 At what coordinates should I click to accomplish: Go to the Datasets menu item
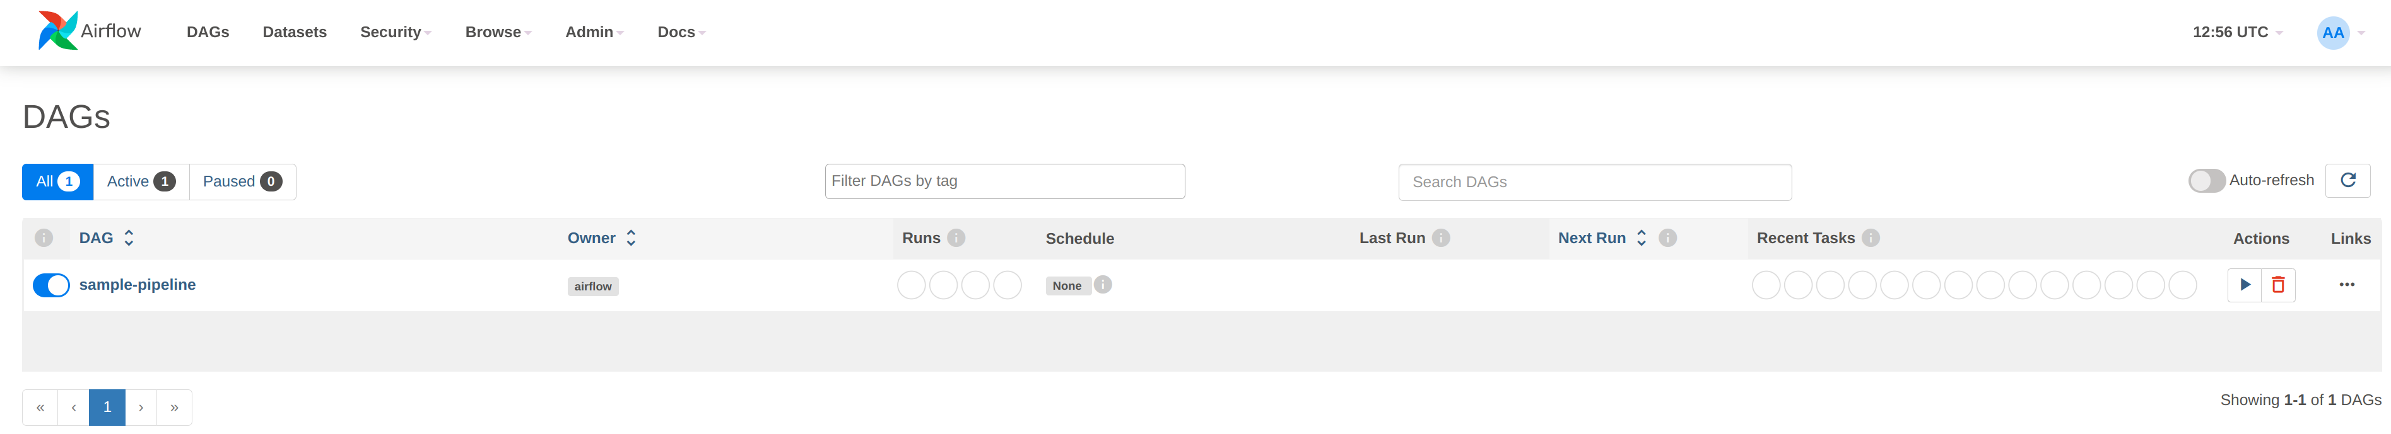tap(294, 33)
